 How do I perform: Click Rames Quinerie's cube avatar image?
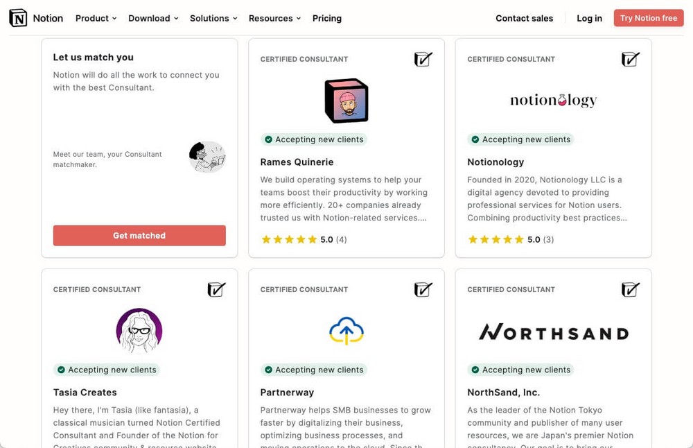click(346, 101)
